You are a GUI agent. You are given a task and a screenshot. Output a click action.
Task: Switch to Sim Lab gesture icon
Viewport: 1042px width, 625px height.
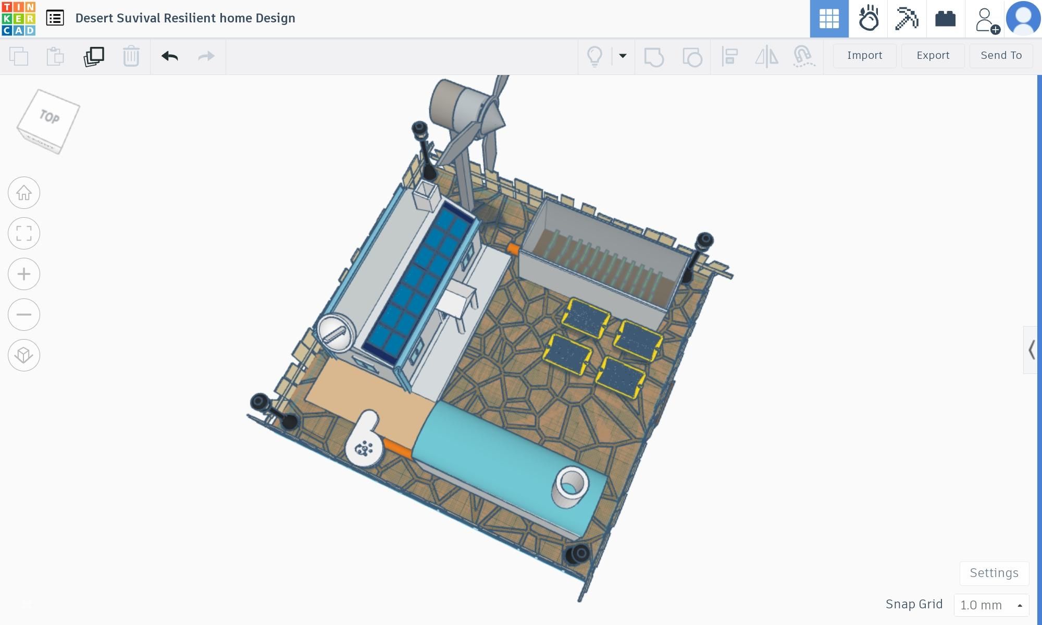point(868,19)
